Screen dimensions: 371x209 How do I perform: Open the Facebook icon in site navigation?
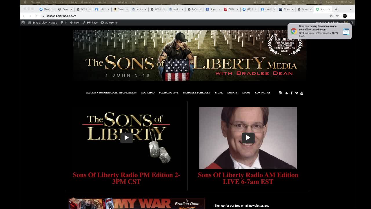point(292,93)
